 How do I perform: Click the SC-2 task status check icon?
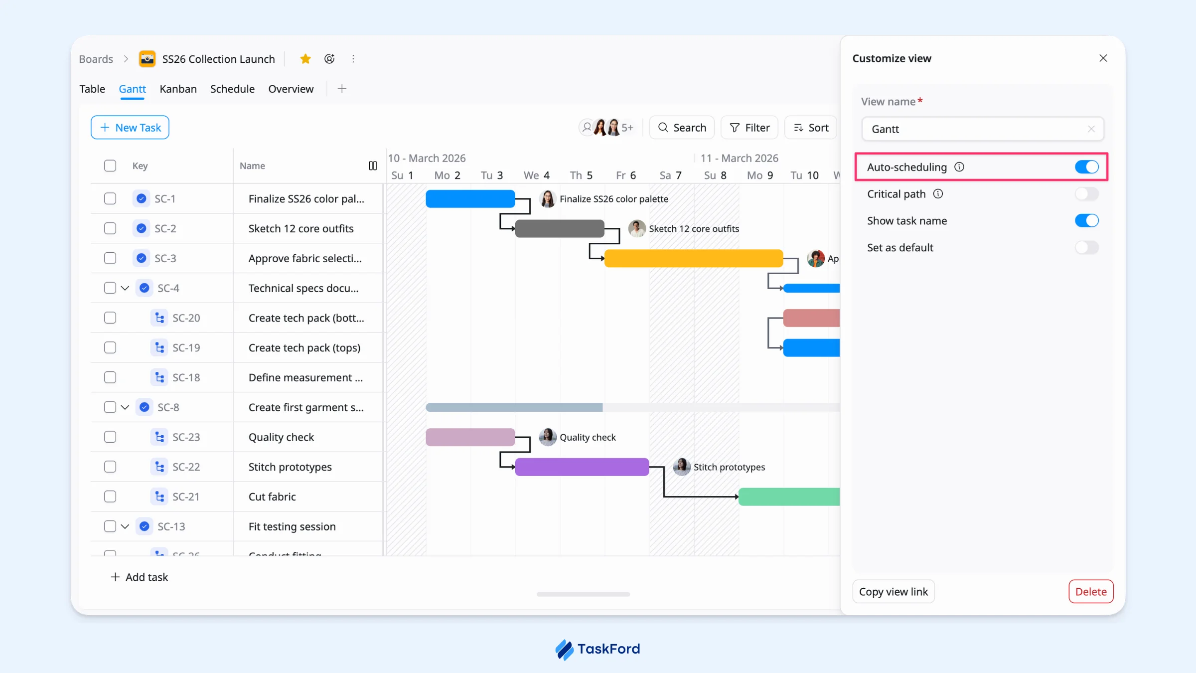pos(142,228)
